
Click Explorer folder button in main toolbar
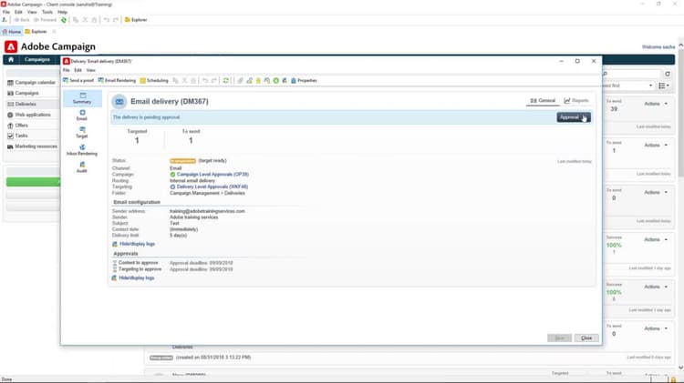[136, 20]
